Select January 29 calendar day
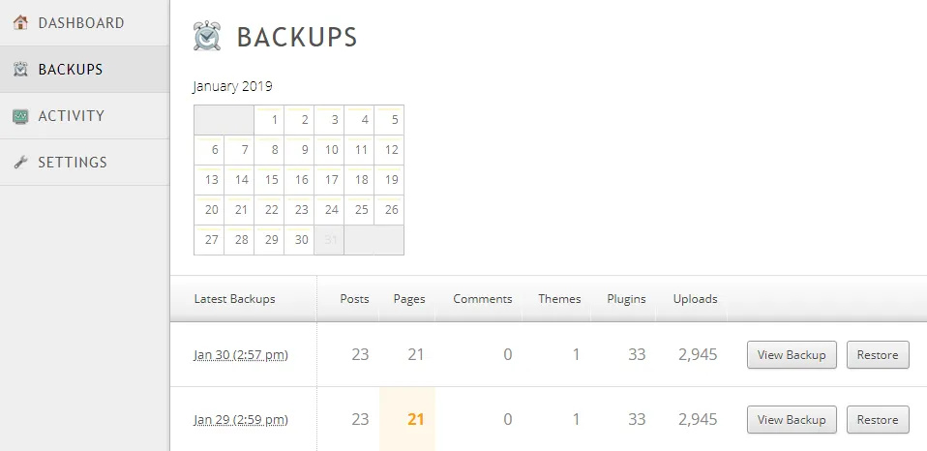927x451 pixels. [x=270, y=240]
